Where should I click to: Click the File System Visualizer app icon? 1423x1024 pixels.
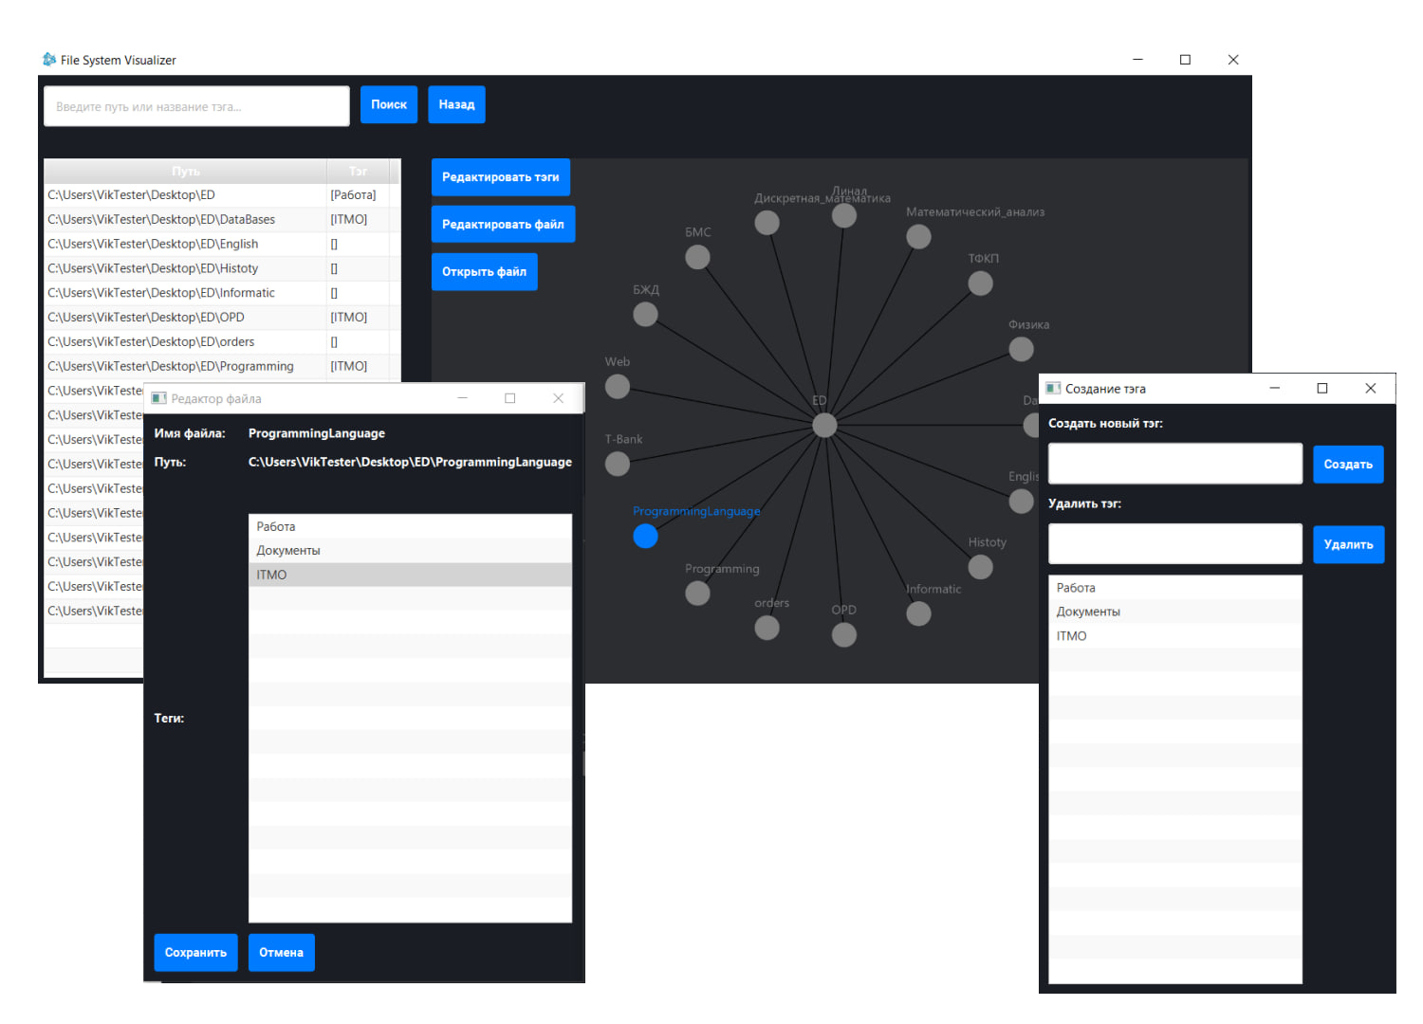click(x=49, y=59)
